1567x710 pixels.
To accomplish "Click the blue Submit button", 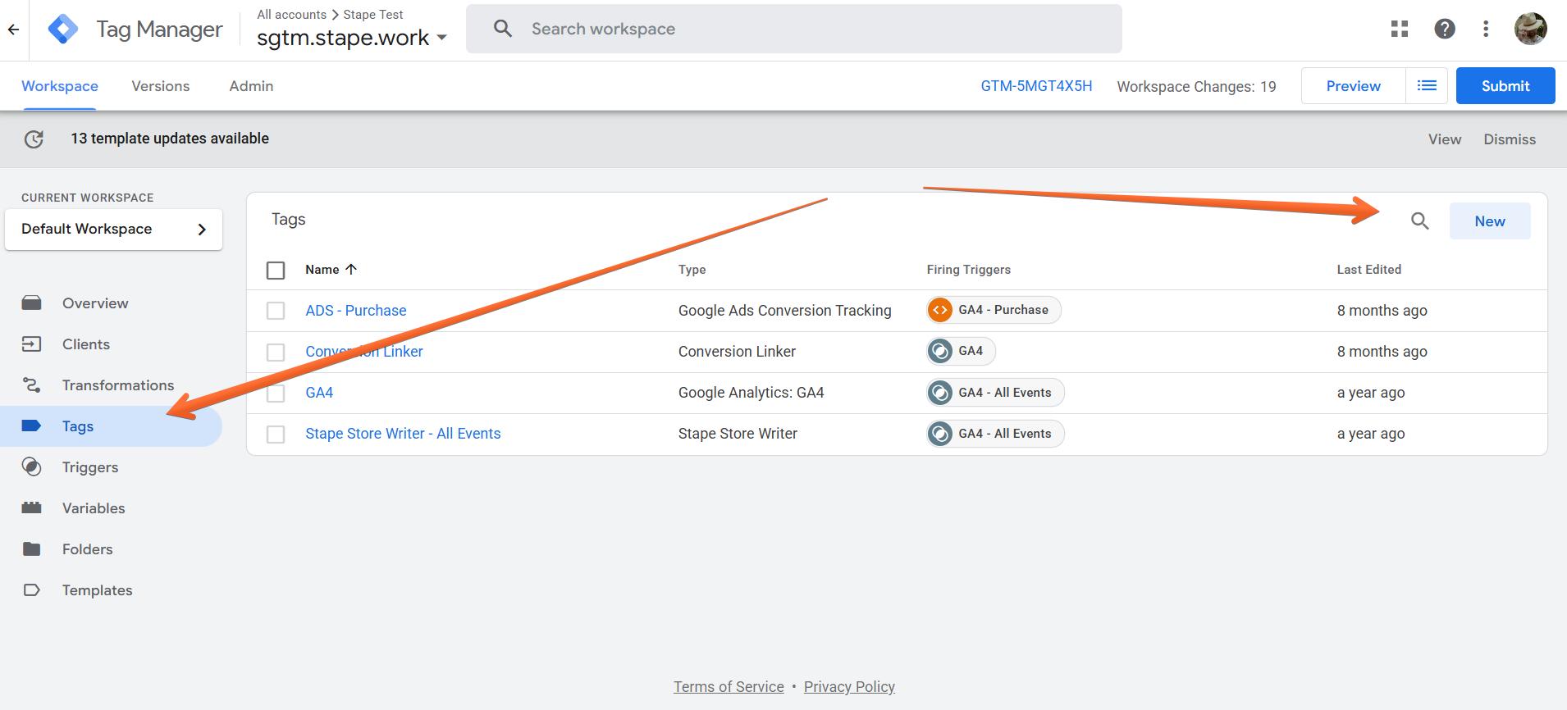I will (1505, 86).
